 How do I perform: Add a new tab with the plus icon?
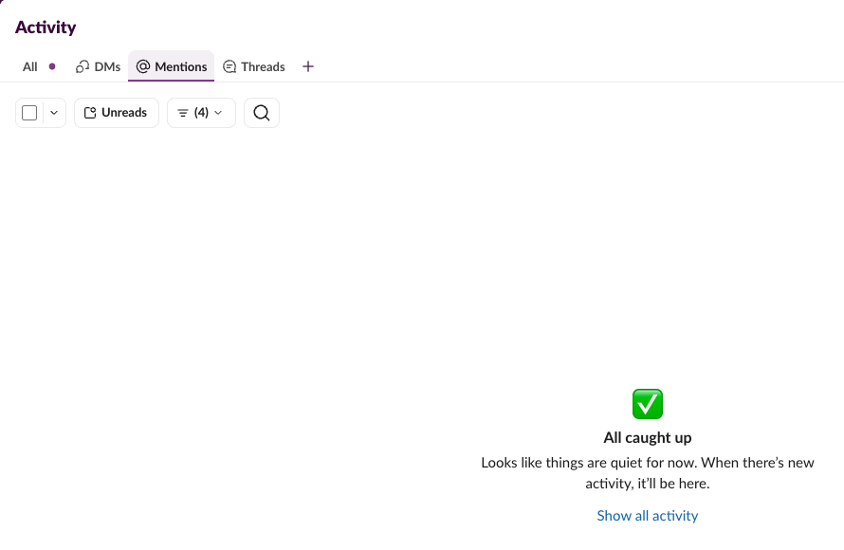[x=308, y=66]
